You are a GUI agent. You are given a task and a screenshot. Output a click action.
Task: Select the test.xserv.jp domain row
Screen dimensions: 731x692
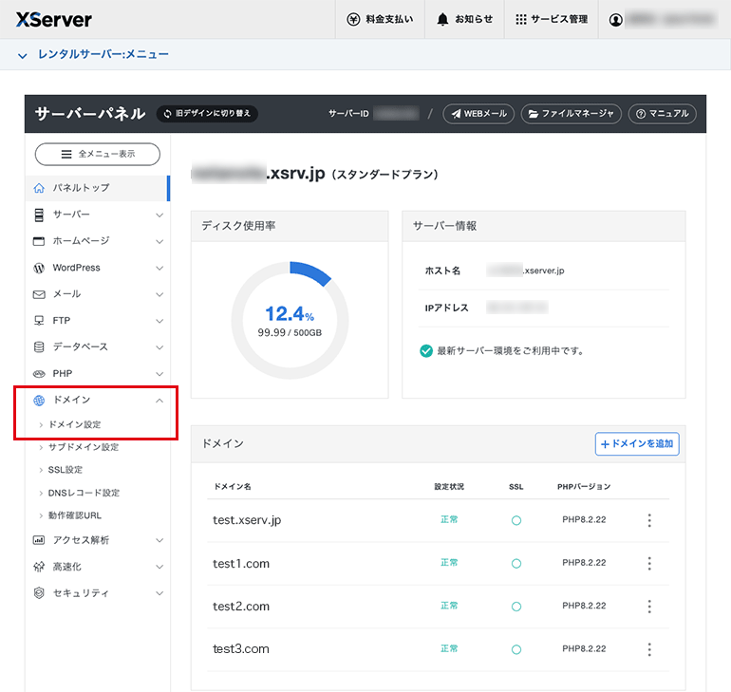(x=439, y=520)
